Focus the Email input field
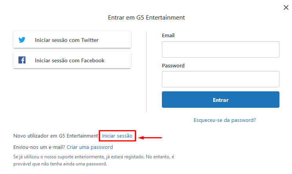 pos(221,49)
